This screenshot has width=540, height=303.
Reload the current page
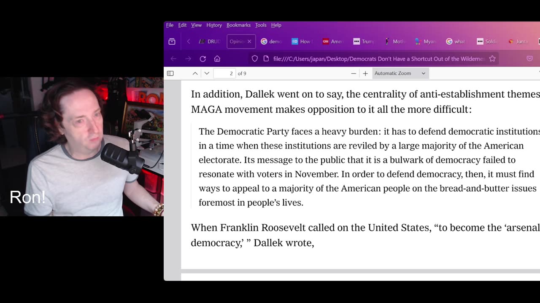pos(203,59)
